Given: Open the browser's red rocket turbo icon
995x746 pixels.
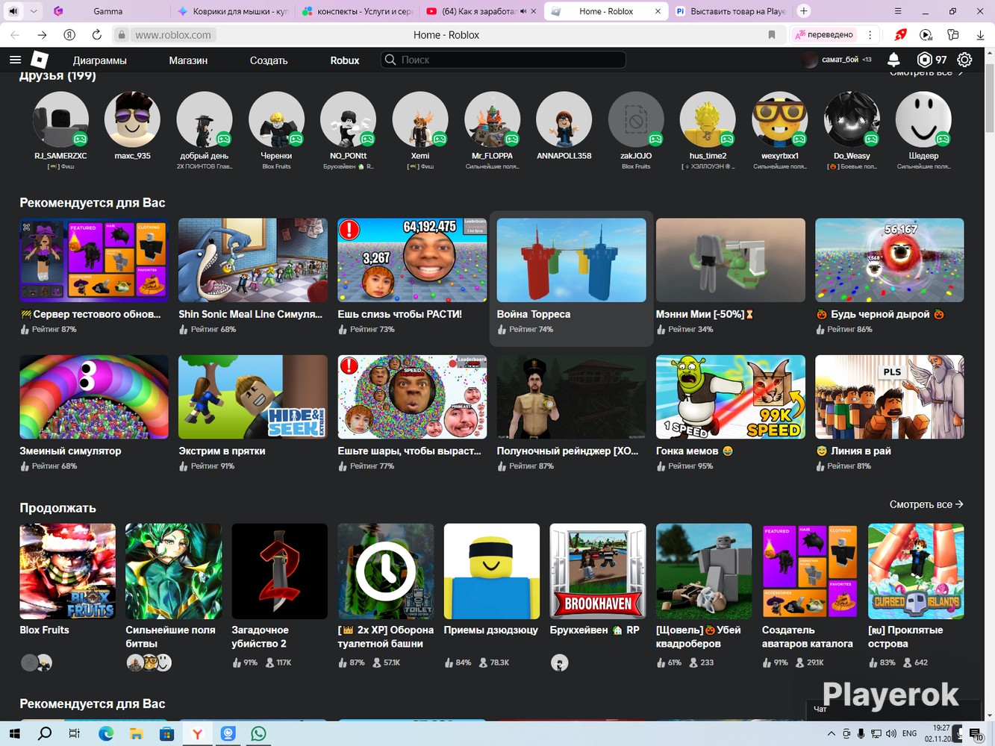Looking at the screenshot, I should pyautogui.click(x=901, y=35).
